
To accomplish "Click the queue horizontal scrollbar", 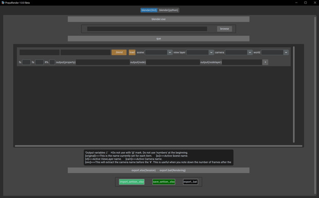I will pyautogui.click(x=158, y=146).
